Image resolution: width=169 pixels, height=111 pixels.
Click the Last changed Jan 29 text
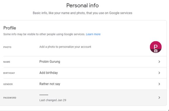tap(53, 100)
